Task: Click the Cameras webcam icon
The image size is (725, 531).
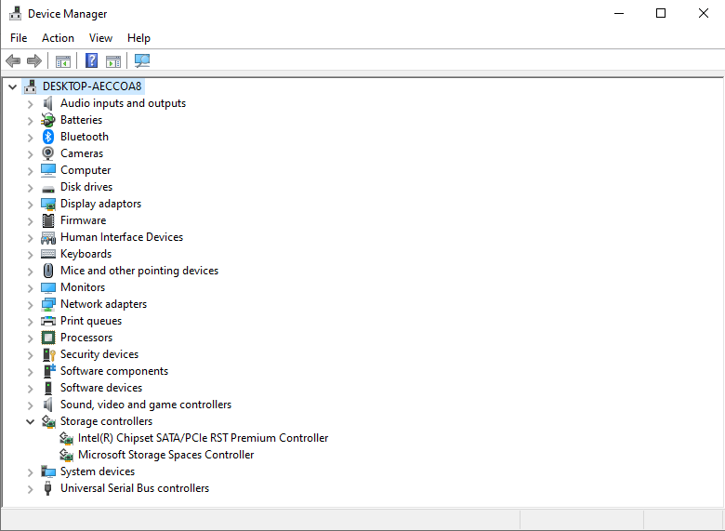Action: [48, 153]
